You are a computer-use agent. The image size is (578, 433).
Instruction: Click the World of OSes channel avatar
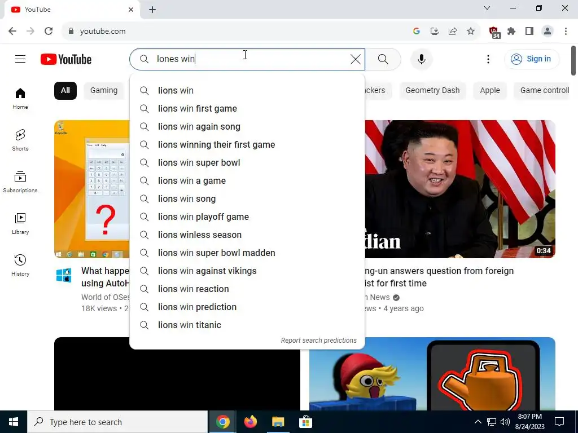64,275
